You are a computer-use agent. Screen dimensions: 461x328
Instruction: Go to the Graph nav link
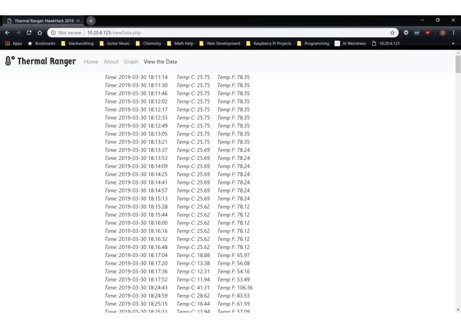click(131, 62)
